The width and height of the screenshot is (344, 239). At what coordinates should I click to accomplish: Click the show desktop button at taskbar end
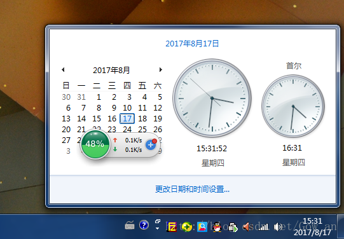click(x=340, y=227)
